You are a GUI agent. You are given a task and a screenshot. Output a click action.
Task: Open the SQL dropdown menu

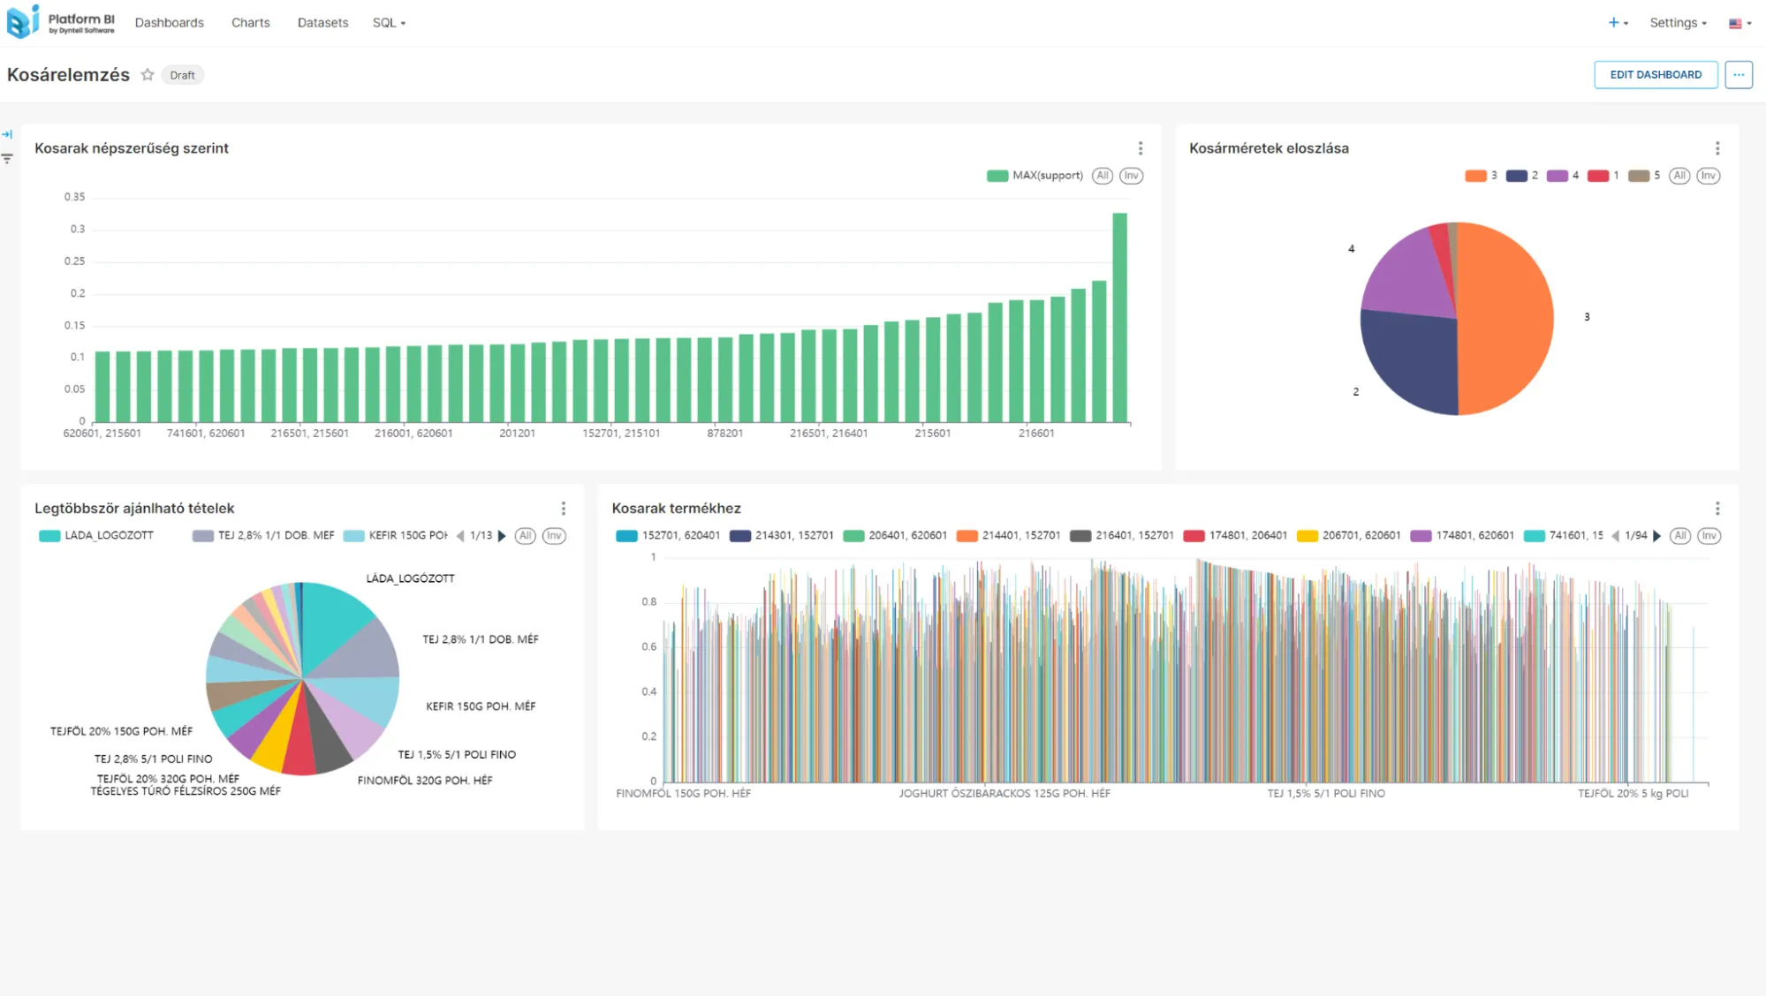(389, 23)
